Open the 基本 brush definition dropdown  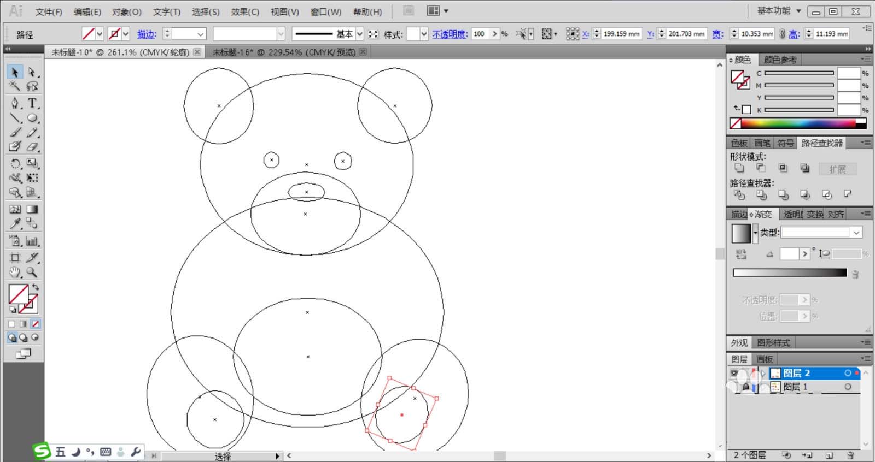click(x=360, y=34)
